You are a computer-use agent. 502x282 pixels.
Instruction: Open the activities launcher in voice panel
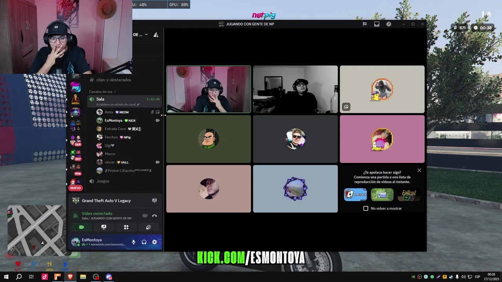[126, 227]
